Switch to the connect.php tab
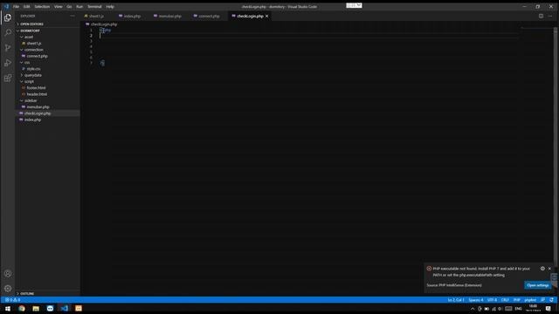 click(x=209, y=16)
